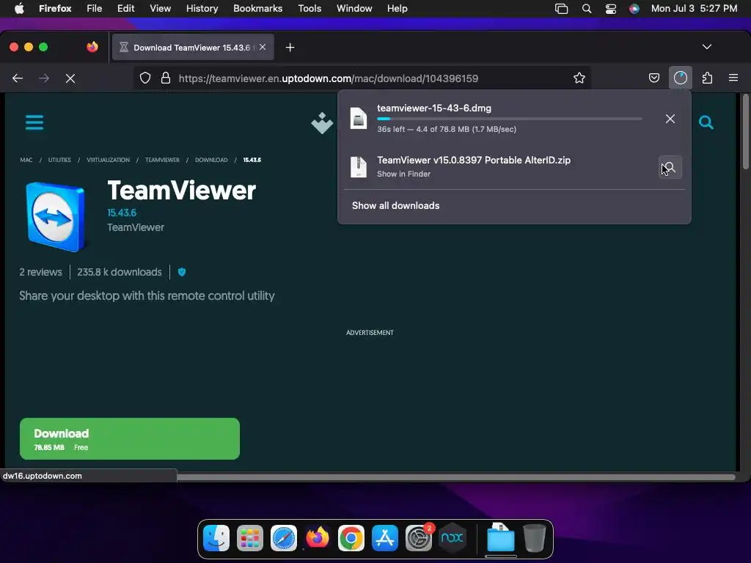
Task: Open the File menu
Action: coord(95,9)
